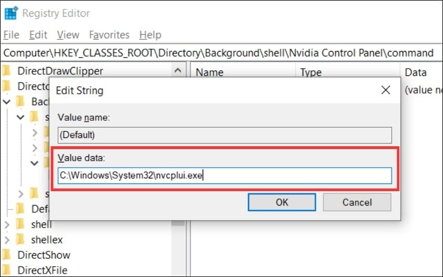
Task: Click the Value data text field
Action: (225, 176)
